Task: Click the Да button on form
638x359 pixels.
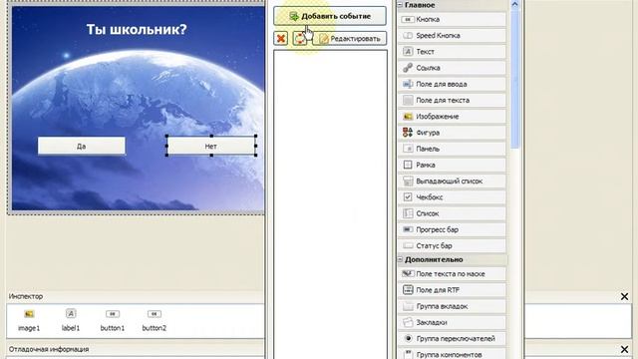Action: [x=82, y=147]
